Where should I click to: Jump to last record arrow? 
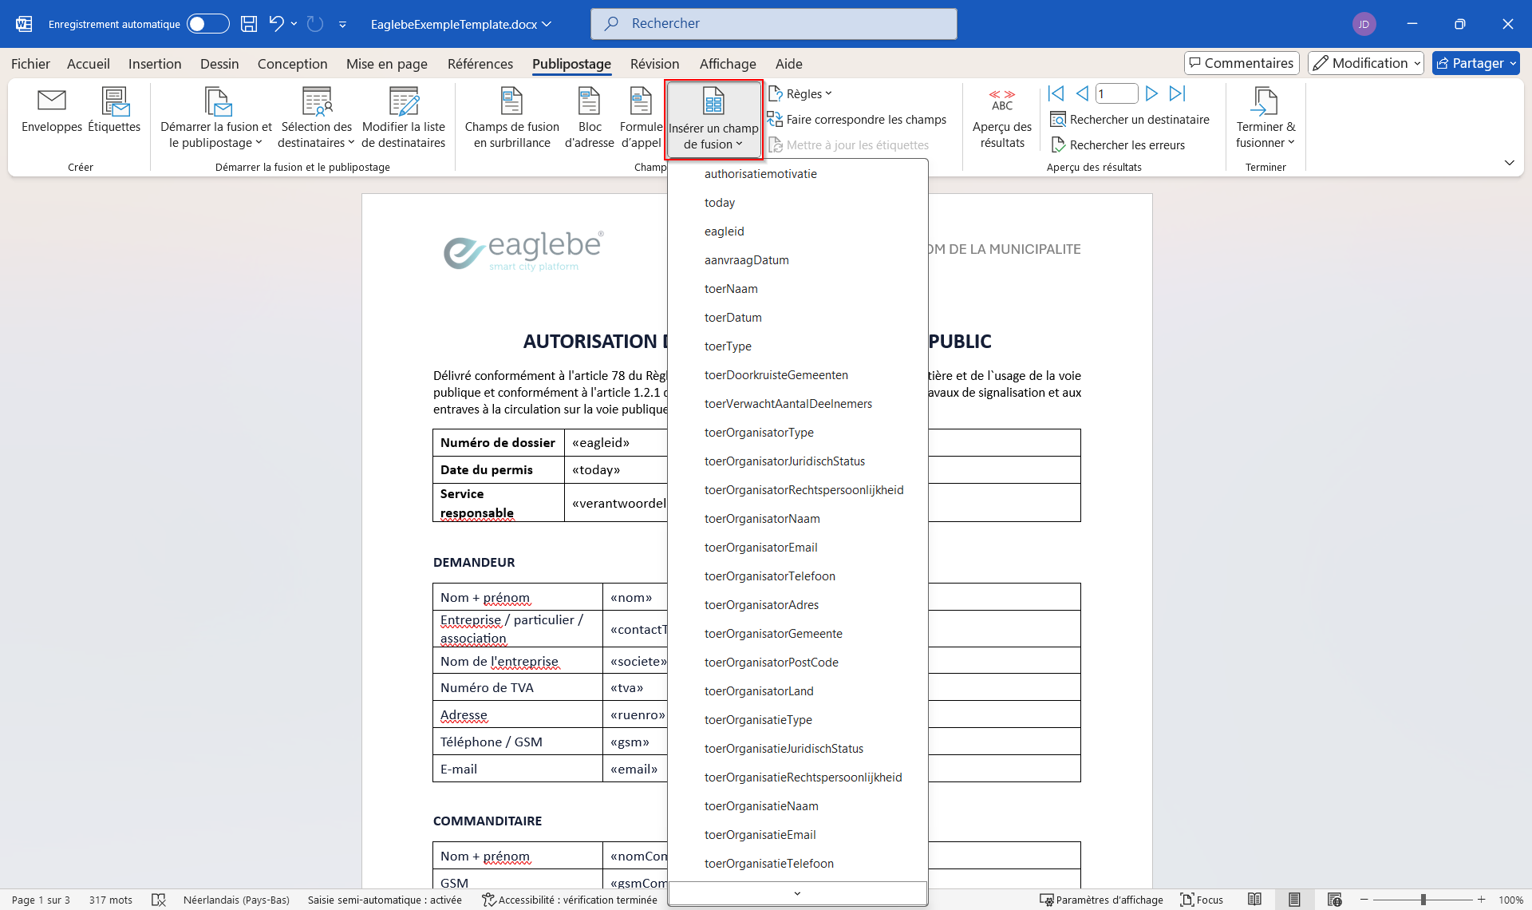pyautogui.click(x=1178, y=93)
